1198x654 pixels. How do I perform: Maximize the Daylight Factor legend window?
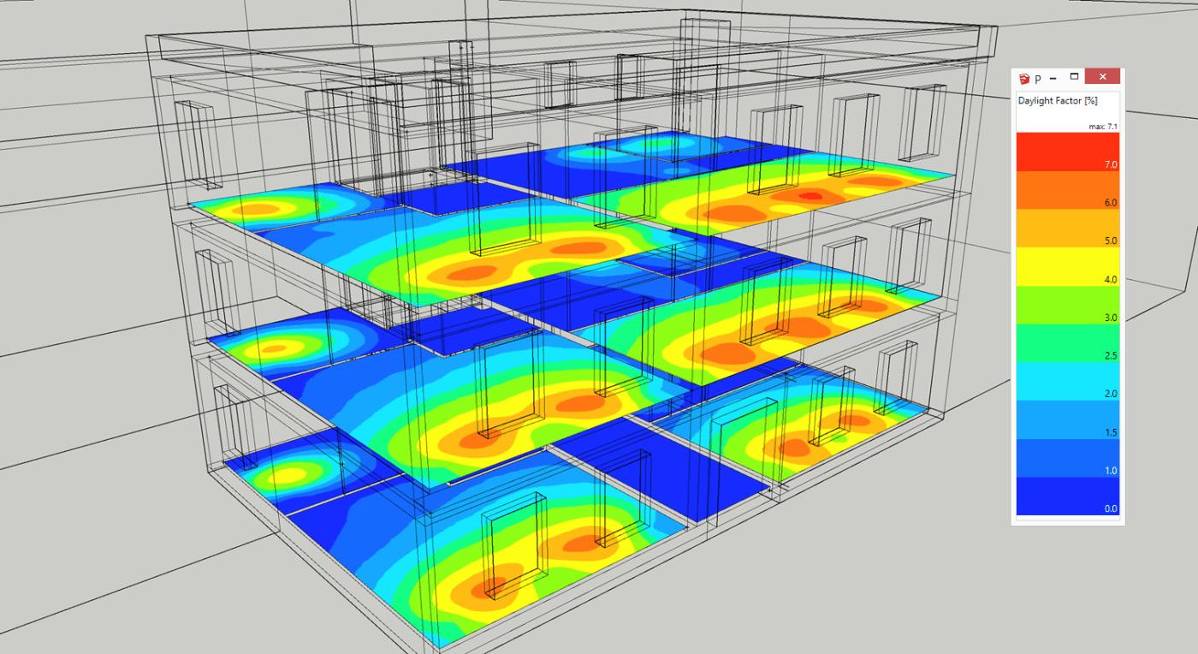tap(1074, 78)
